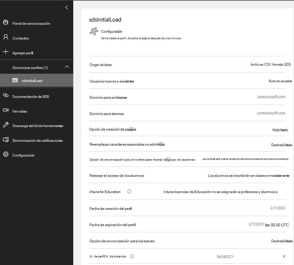
Task: Click the info icon beside Intune for Education
Action: (129, 192)
